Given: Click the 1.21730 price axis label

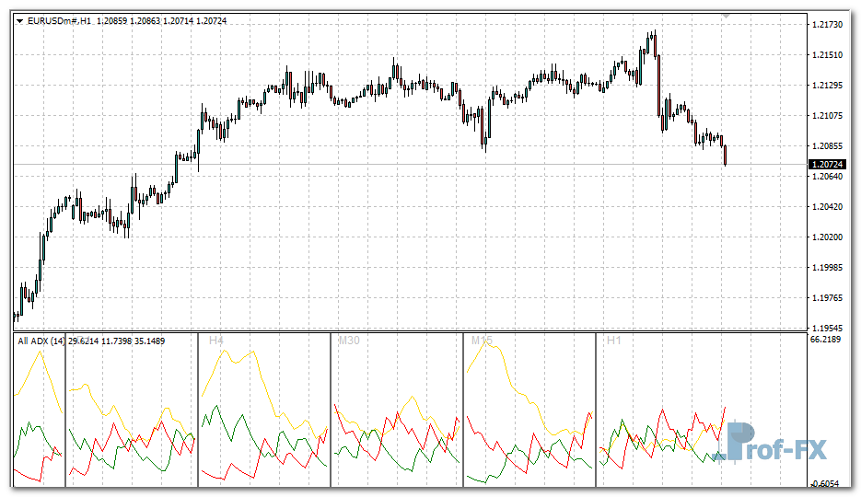Looking at the screenshot, I should pyautogui.click(x=828, y=25).
